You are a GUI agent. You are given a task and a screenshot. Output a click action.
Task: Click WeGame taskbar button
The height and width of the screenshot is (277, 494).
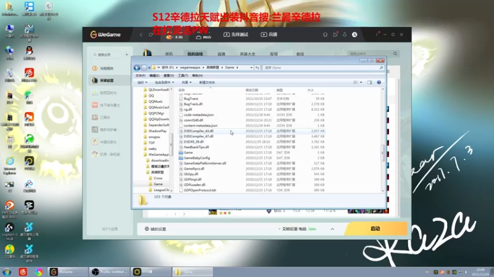coord(67,271)
